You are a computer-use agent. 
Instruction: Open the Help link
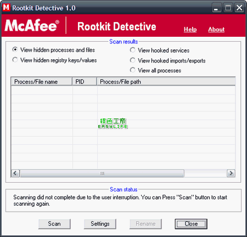click(x=190, y=29)
